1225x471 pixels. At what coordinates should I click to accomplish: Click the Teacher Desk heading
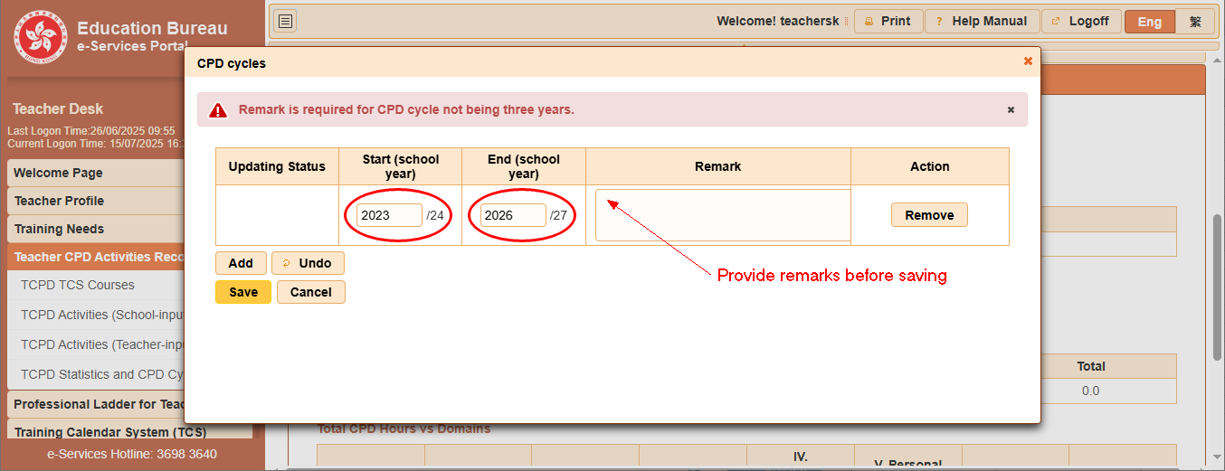pos(58,108)
